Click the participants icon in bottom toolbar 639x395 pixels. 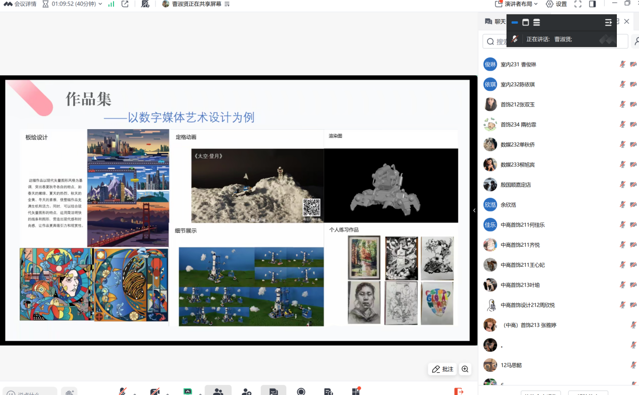(x=218, y=391)
